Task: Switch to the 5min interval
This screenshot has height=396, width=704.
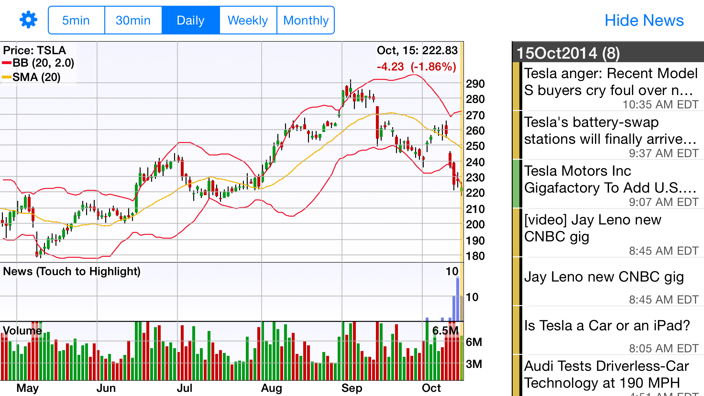Action: [76, 20]
